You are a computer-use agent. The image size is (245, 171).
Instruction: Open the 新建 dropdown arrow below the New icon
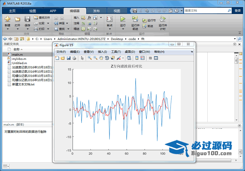8,29
